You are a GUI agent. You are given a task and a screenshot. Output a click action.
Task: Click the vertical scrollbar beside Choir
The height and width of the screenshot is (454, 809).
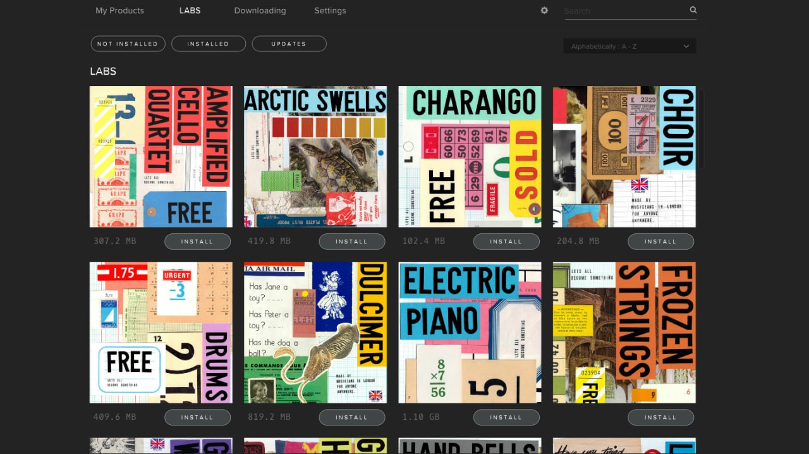700,129
